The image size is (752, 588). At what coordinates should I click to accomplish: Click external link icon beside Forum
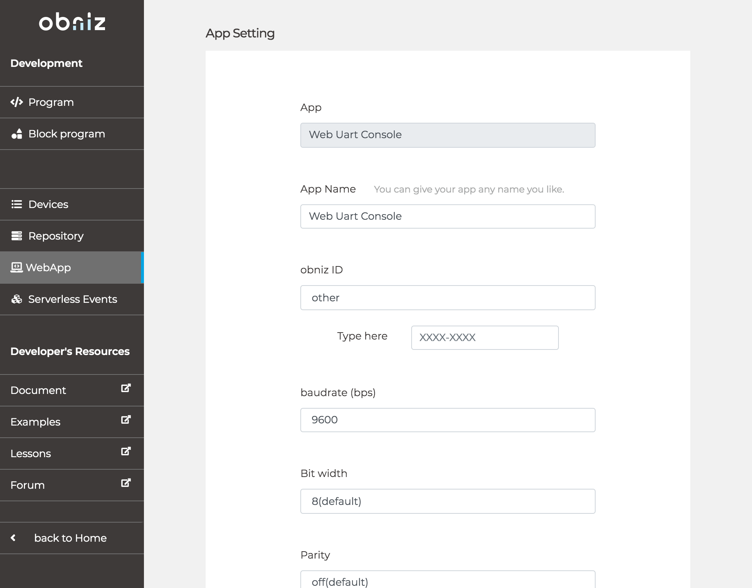(x=126, y=483)
